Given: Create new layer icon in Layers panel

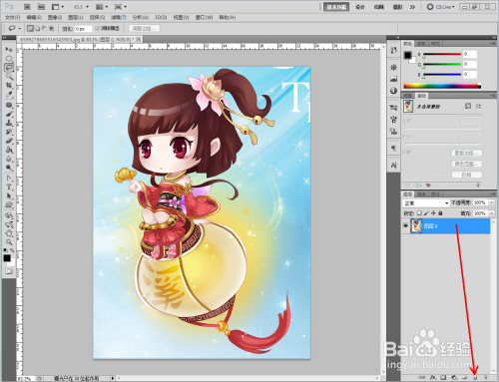Looking at the screenshot, I should tap(475, 377).
